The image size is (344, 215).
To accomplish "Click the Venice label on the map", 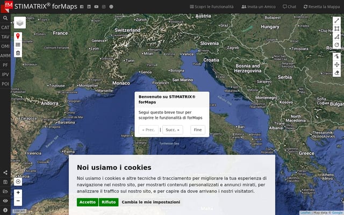I will 188,54.
